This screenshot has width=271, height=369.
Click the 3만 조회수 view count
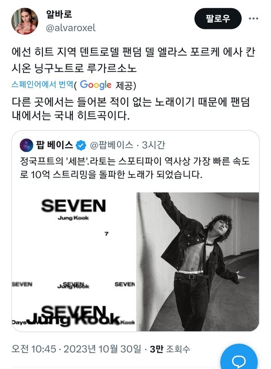click(170, 349)
